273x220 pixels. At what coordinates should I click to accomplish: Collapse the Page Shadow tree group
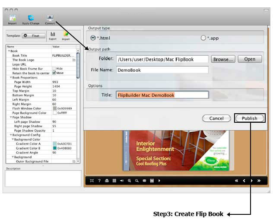click(x=11, y=117)
